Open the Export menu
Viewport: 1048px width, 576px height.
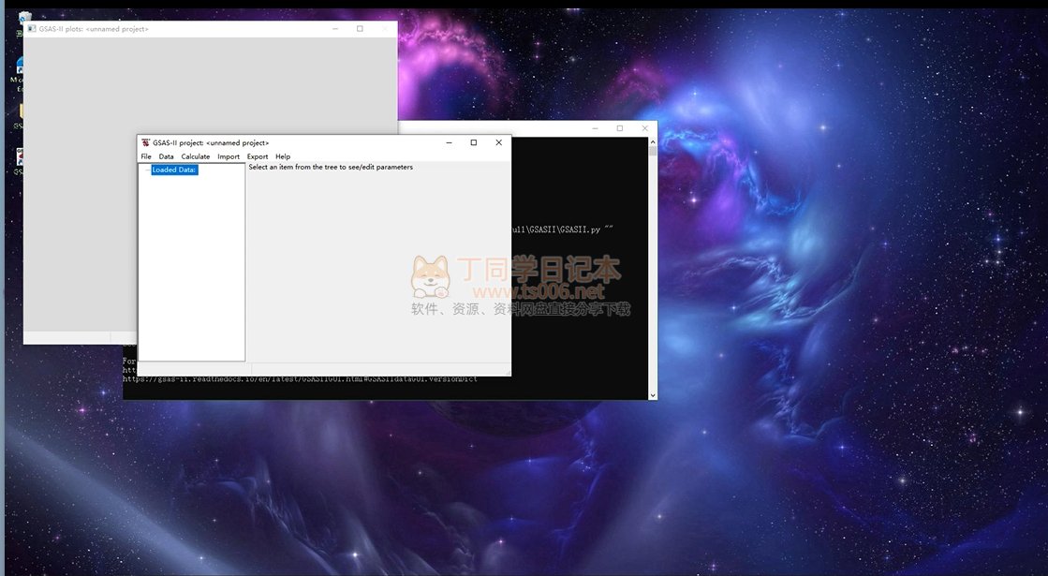[x=258, y=156]
